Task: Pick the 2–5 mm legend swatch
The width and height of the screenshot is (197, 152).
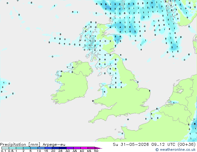Action: tap(27, 148)
